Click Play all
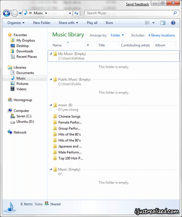This screenshot has height=217, width=182. pyautogui.click(x=92, y=23)
